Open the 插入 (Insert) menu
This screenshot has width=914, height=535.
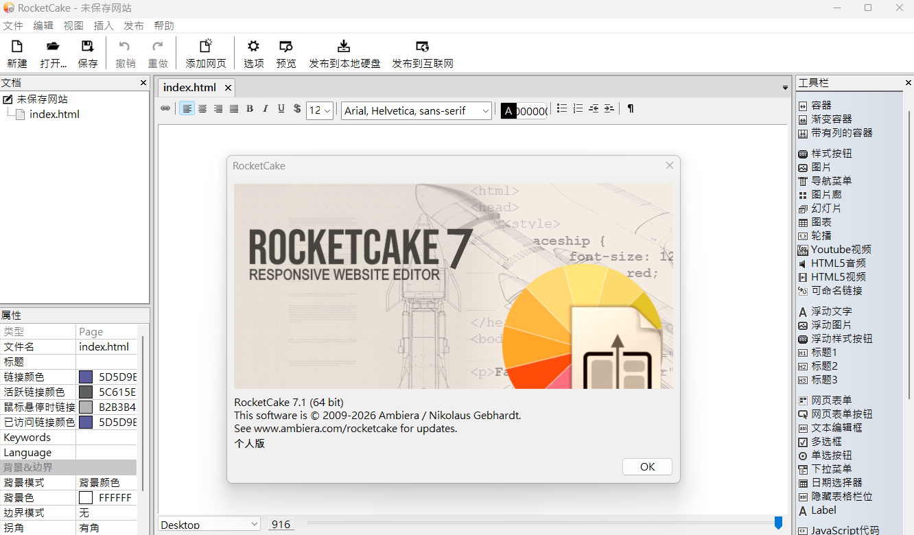pyautogui.click(x=104, y=25)
